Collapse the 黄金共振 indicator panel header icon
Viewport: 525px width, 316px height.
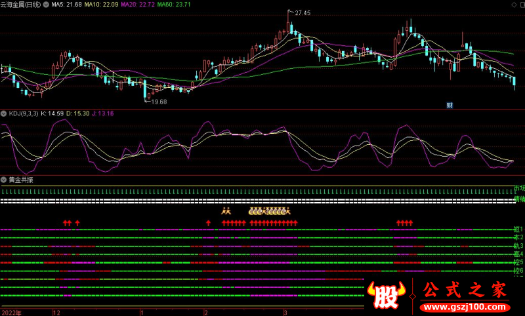[x=4, y=179]
